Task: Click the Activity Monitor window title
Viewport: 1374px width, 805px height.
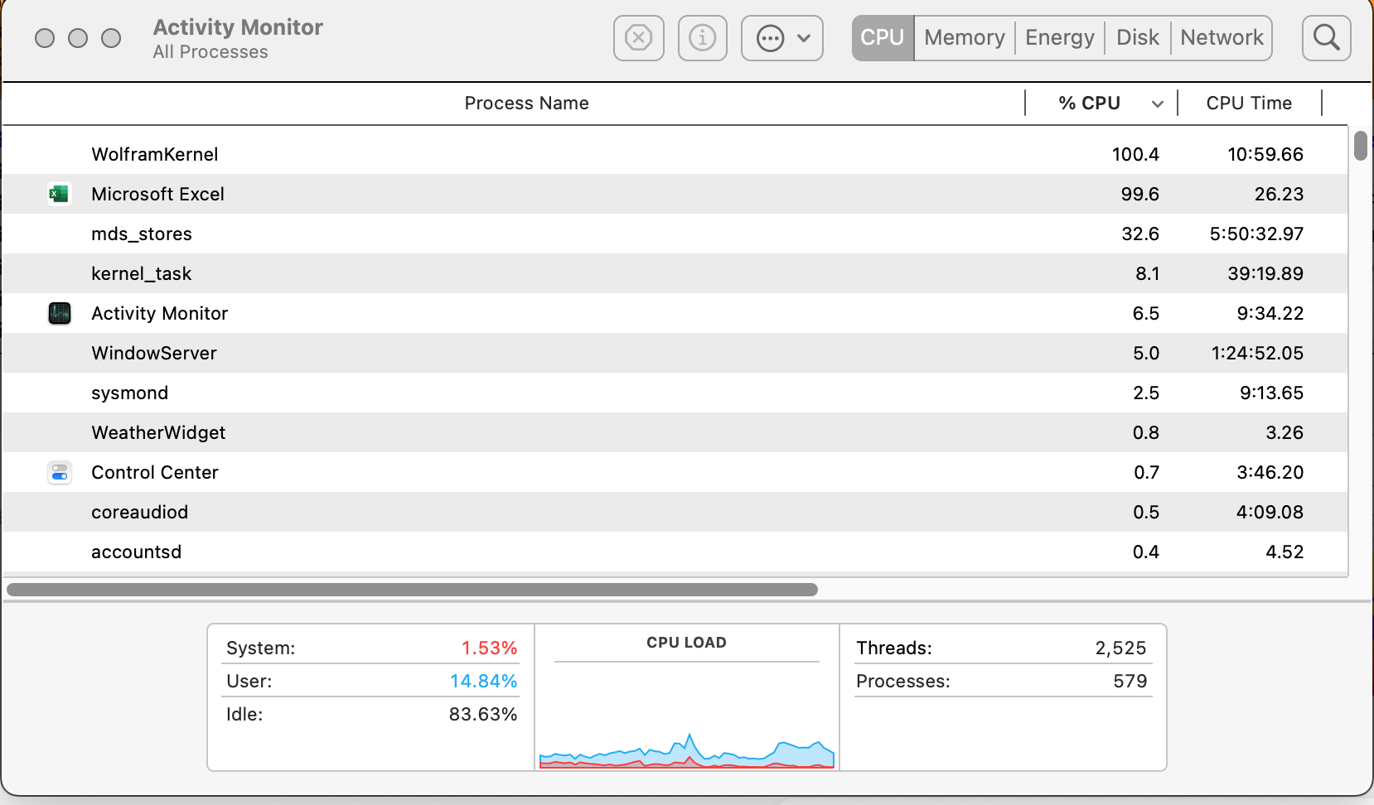Action: pyautogui.click(x=238, y=27)
